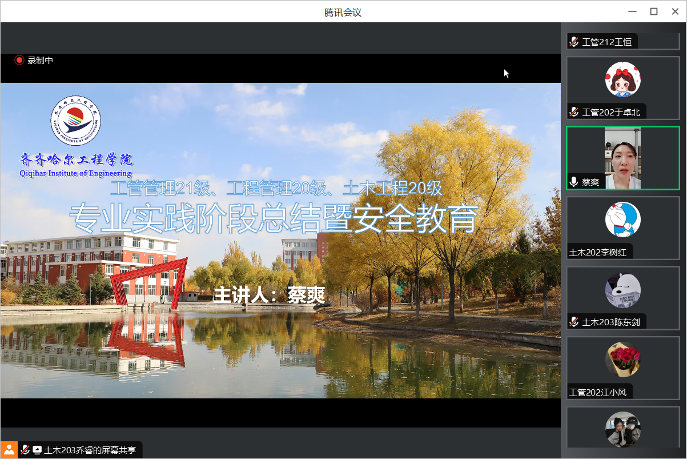687x459 pixels.
Task: Click the muted mic icon in screen share label
Action: coord(25,450)
